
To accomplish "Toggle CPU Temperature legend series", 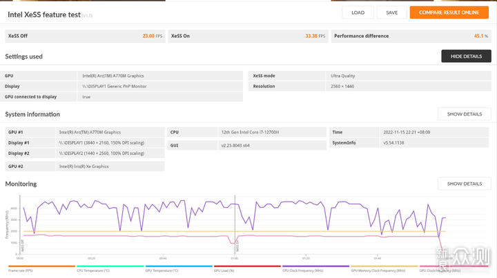I will (110, 268).
